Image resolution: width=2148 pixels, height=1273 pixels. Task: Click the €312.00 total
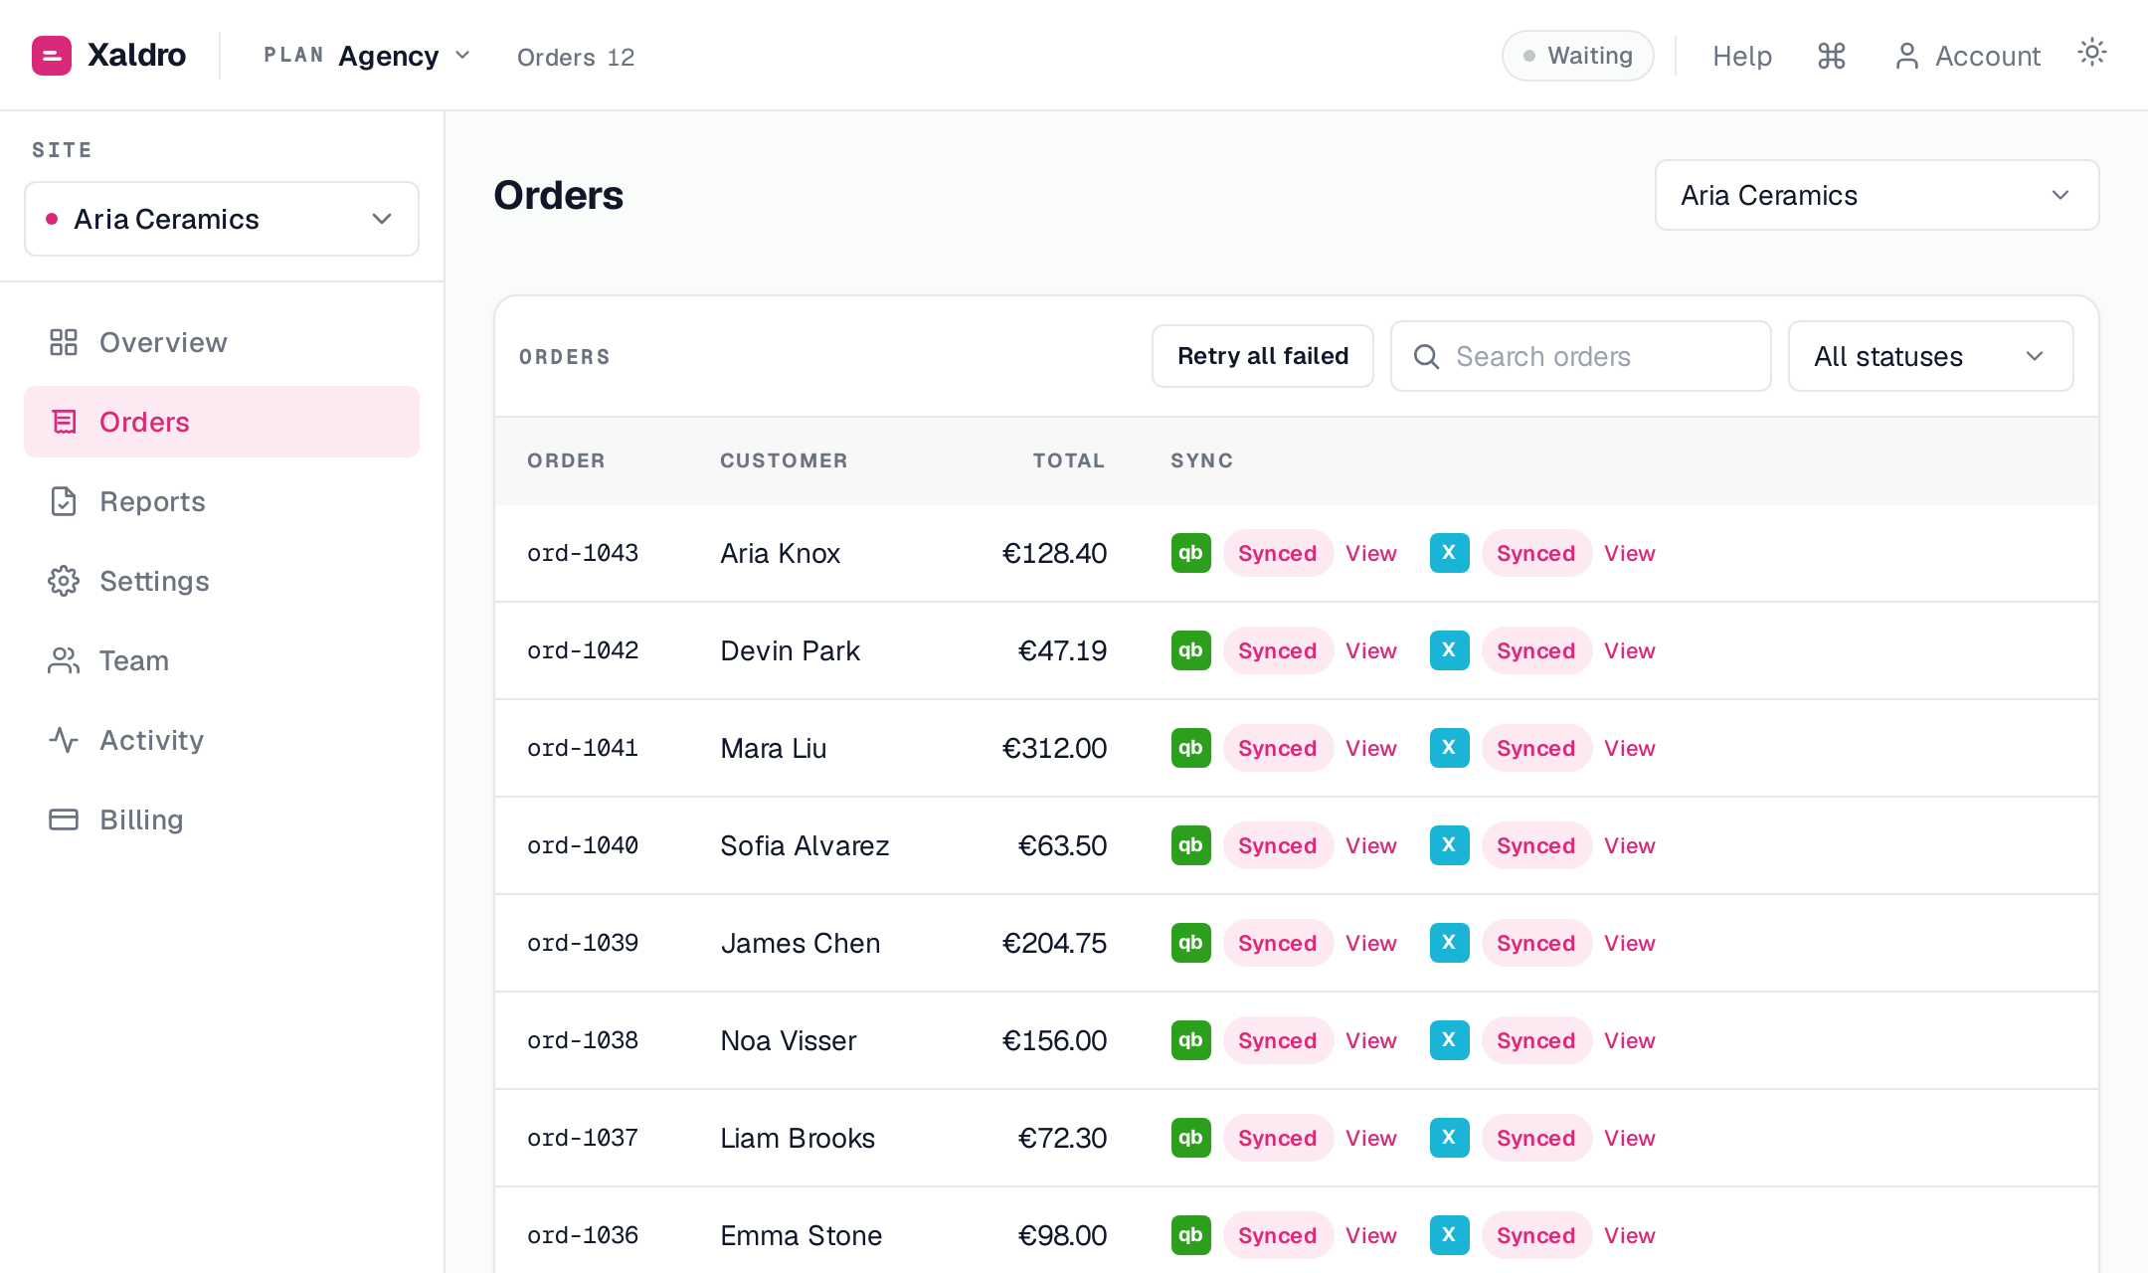click(x=1054, y=748)
